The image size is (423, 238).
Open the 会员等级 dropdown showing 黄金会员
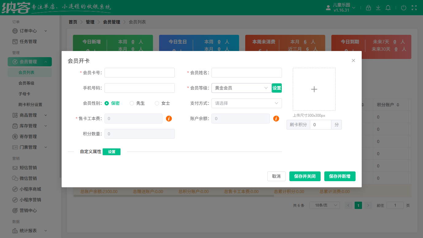click(241, 88)
